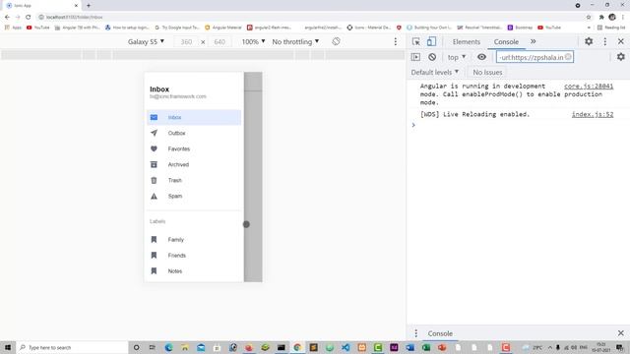Open the bookmarks overflow chevron
The image size is (630, 354).
click(589, 28)
